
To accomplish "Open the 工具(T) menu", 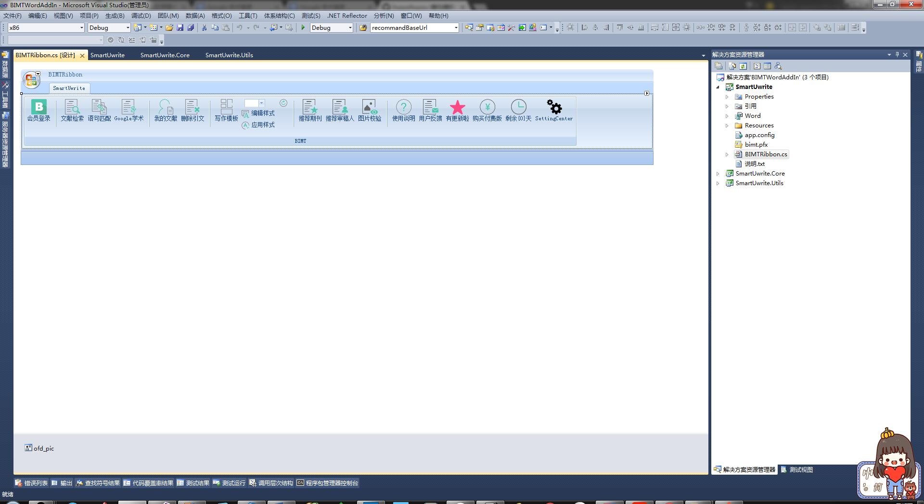I will pos(248,16).
